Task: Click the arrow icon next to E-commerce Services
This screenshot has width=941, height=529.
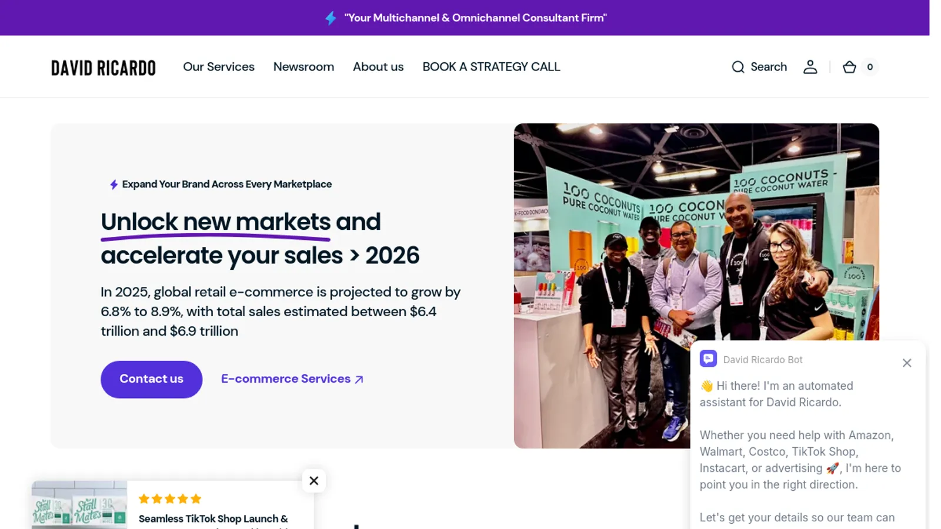Action: 359,380
